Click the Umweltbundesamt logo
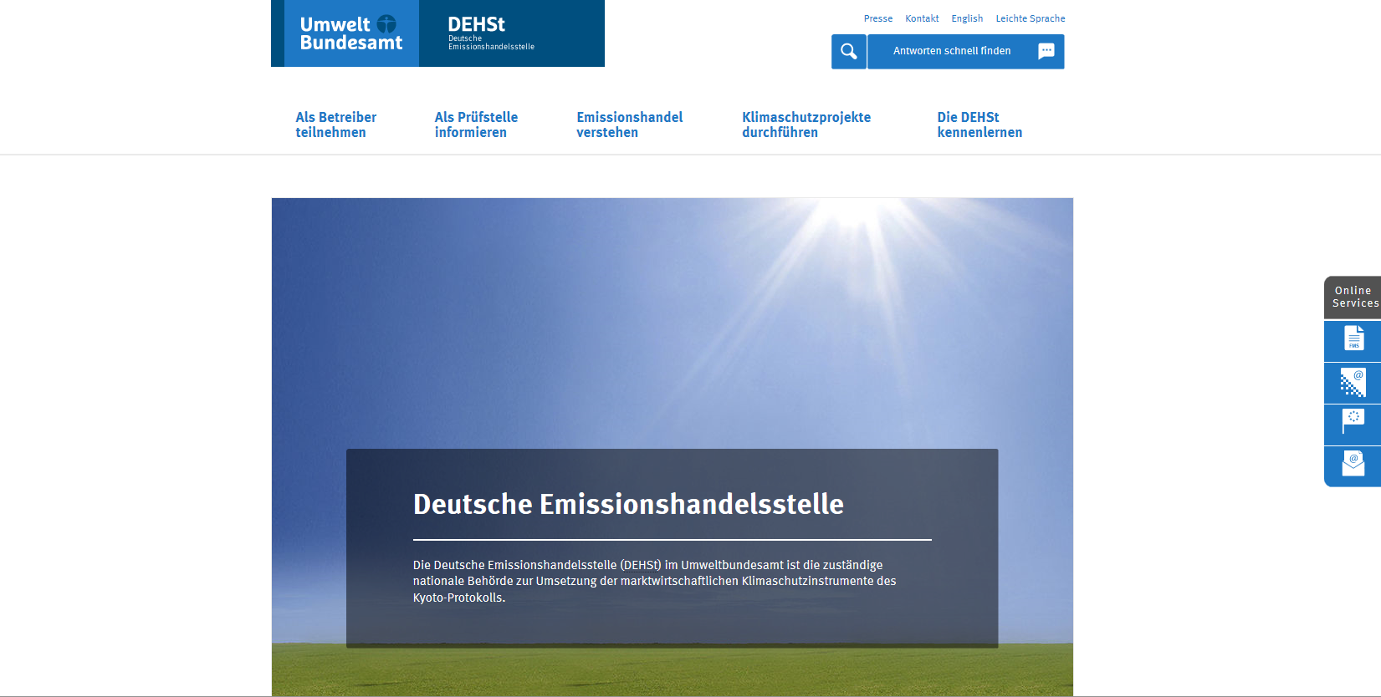The width and height of the screenshot is (1381, 697). coord(351,33)
